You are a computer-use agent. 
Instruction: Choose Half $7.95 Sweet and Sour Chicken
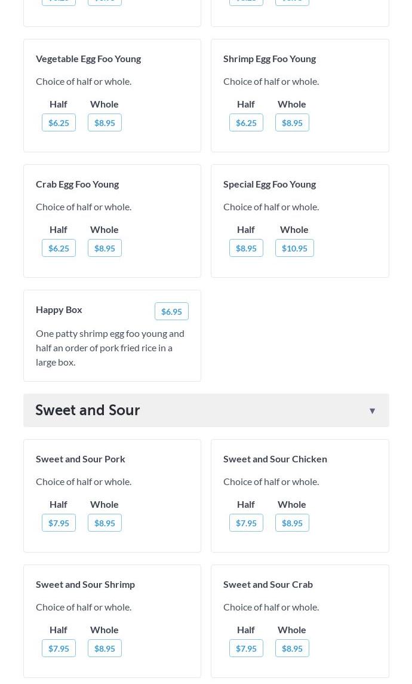coord(246,523)
